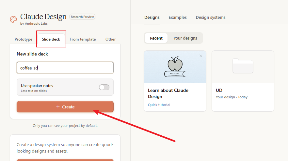Click the slide deck name input field
Viewport: 288px width, 161px height.
tap(65, 68)
